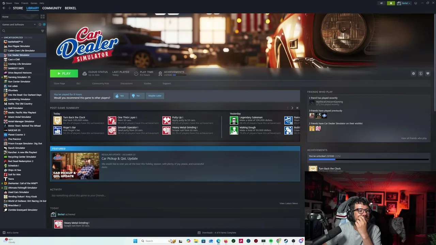
Task: Select NASCAR 25 in the library list
Action: [x=14, y=130]
